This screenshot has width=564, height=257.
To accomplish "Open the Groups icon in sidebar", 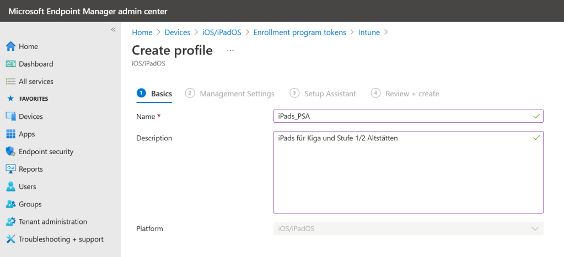I will click(x=10, y=204).
